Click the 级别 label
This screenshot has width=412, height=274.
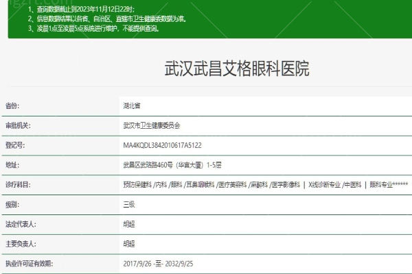tap(12, 205)
